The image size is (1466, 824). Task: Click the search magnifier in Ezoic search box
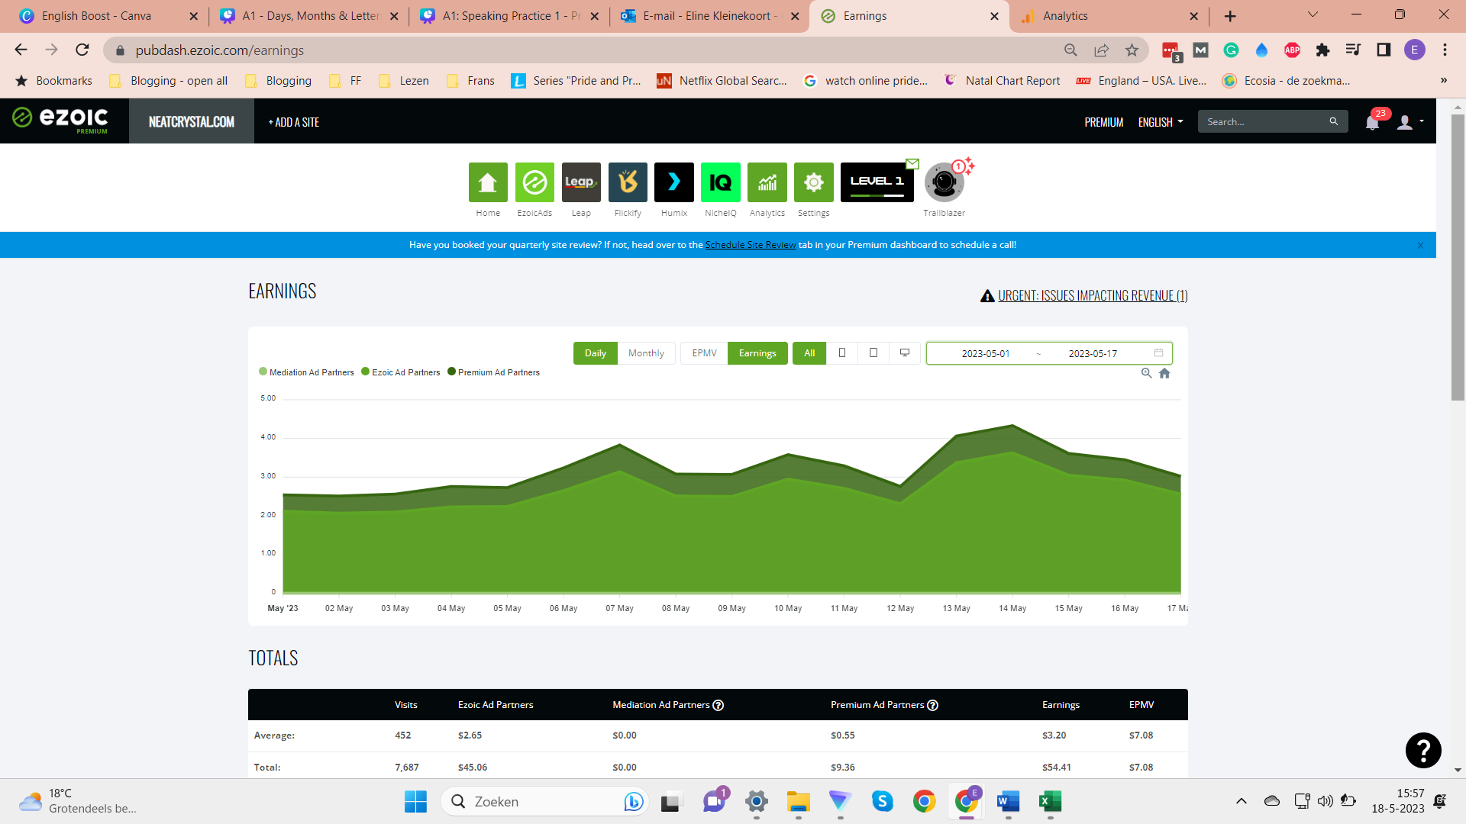[1333, 121]
